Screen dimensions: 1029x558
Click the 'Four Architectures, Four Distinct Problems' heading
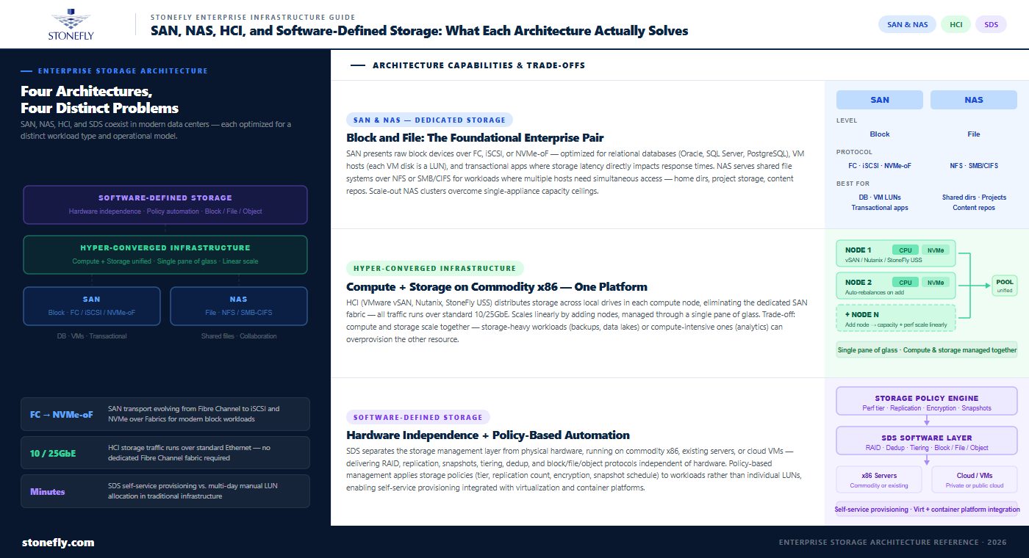click(x=99, y=100)
